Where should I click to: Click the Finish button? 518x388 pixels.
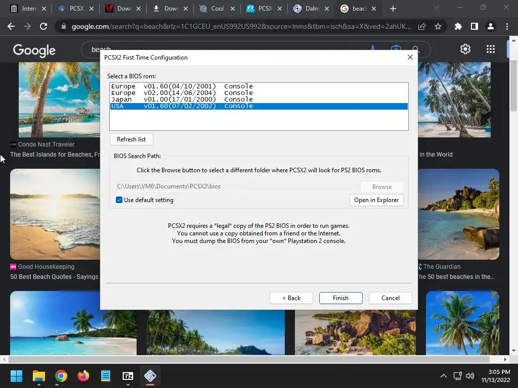340,298
